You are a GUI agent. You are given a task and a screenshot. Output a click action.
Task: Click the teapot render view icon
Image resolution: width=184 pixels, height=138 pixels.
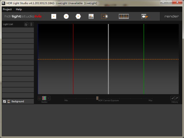click(x=145, y=16)
